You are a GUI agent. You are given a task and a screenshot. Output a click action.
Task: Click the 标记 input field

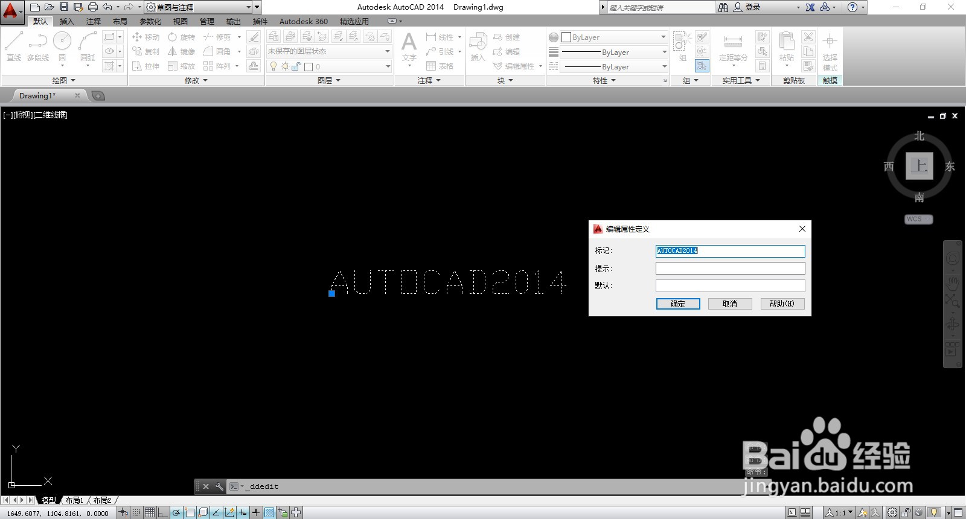tap(731, 250)
